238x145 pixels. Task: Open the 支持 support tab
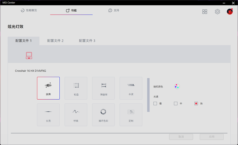click(114, 10)
